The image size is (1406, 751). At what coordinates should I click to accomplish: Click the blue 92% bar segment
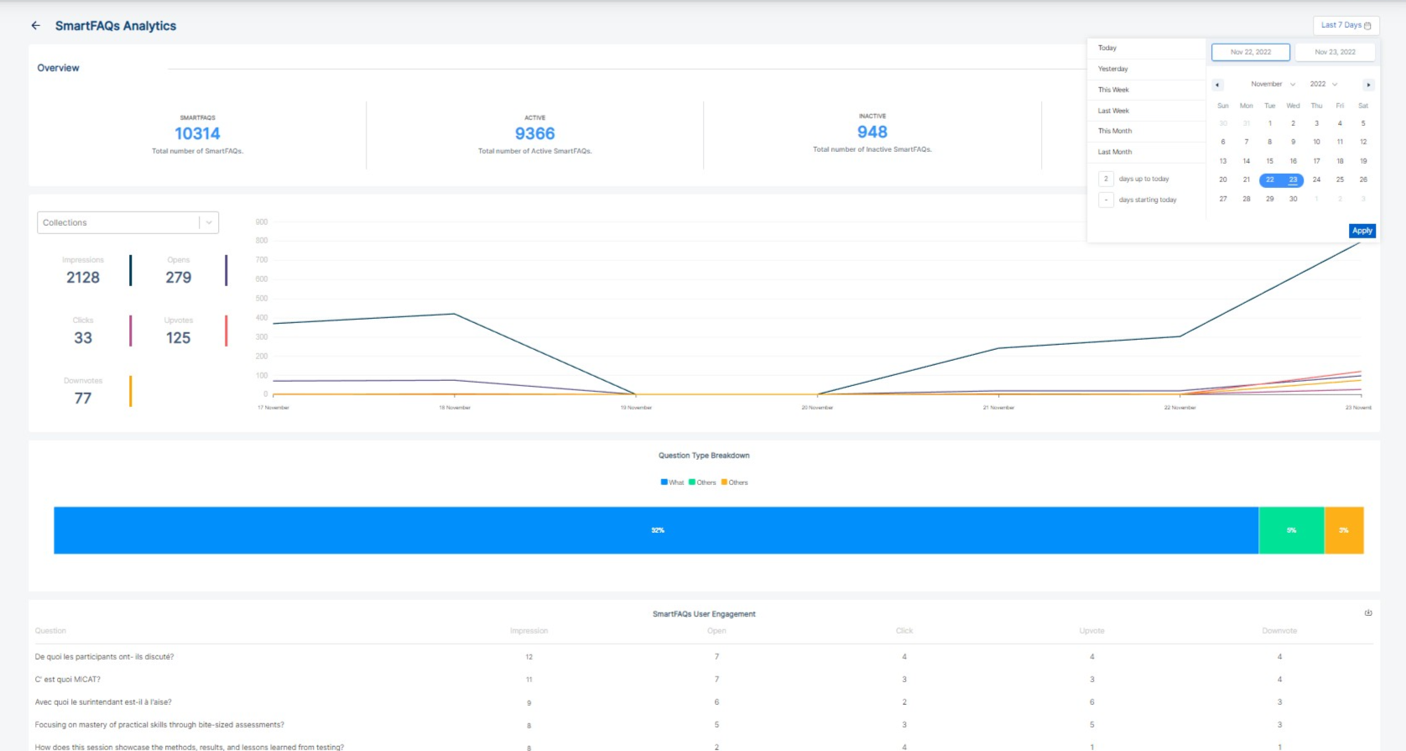coord(656,530)
